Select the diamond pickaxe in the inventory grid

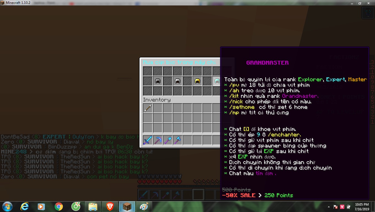point(158,140)
